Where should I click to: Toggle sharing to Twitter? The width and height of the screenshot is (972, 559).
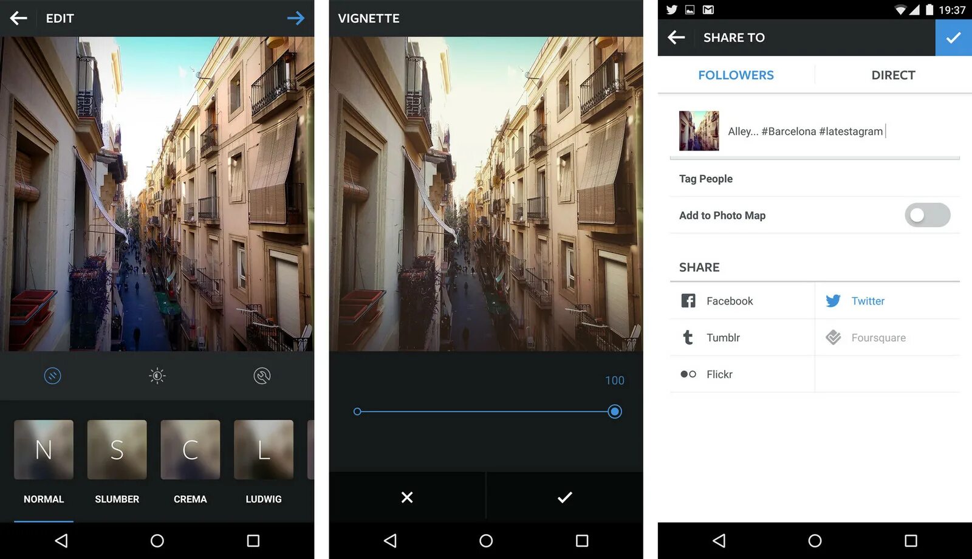click(888, 301)
